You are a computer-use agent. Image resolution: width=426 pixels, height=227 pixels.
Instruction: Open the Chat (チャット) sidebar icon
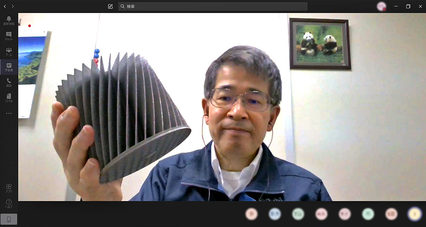9,36
